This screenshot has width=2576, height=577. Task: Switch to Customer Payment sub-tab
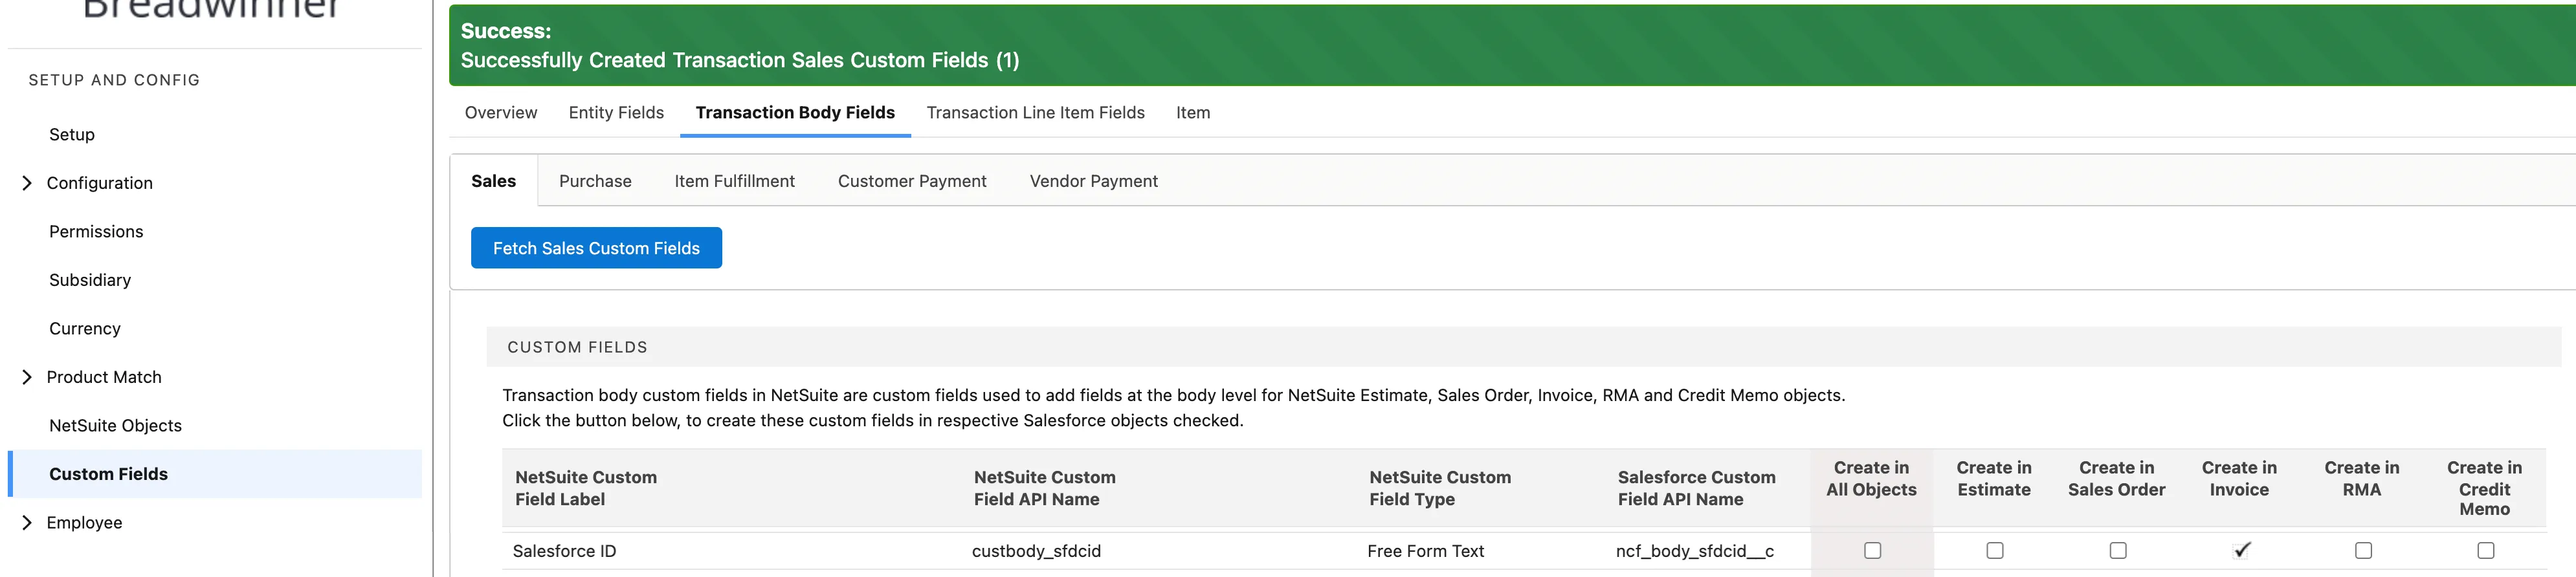coord(912,181)
